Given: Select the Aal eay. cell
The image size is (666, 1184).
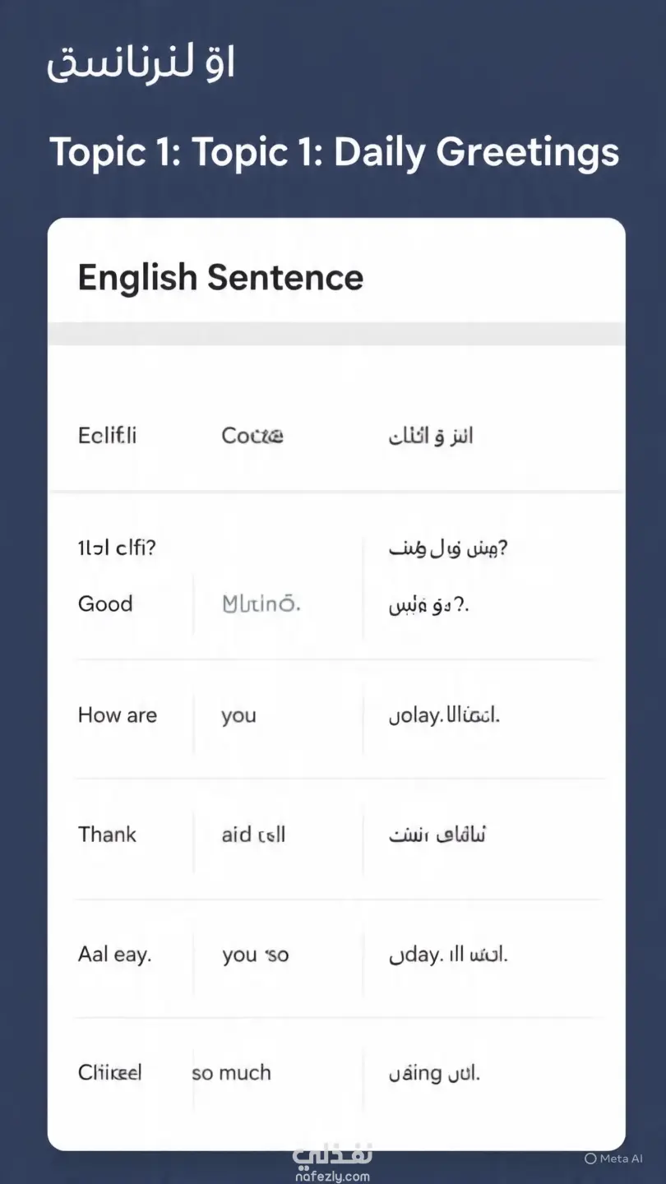Looking at the screenshot, I should 114,955.
